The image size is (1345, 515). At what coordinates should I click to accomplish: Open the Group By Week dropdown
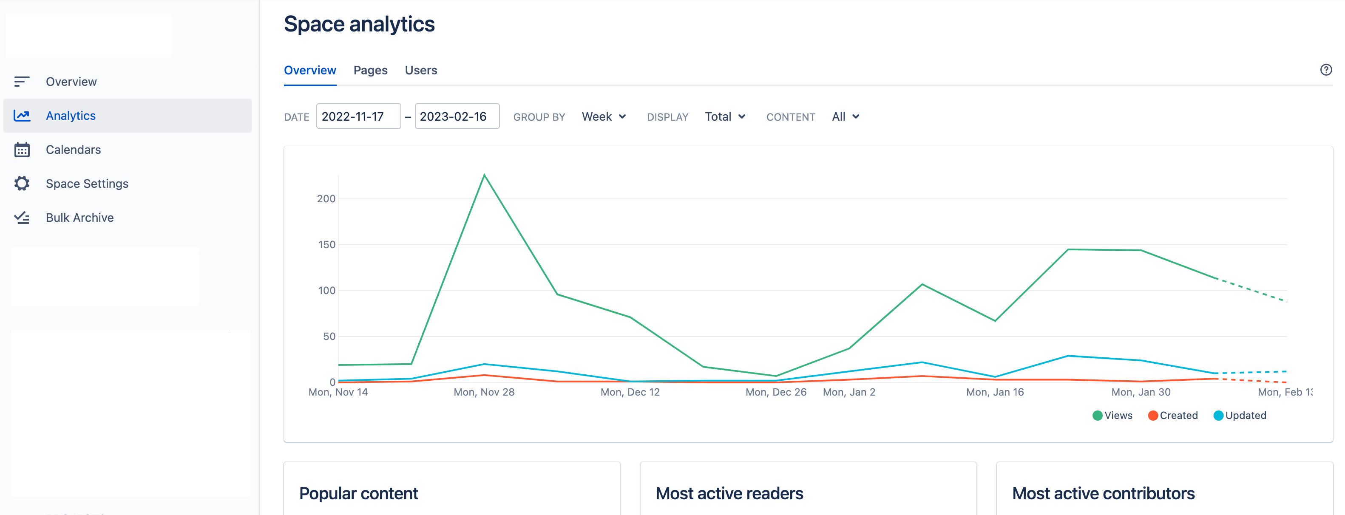tap(604, 116)
